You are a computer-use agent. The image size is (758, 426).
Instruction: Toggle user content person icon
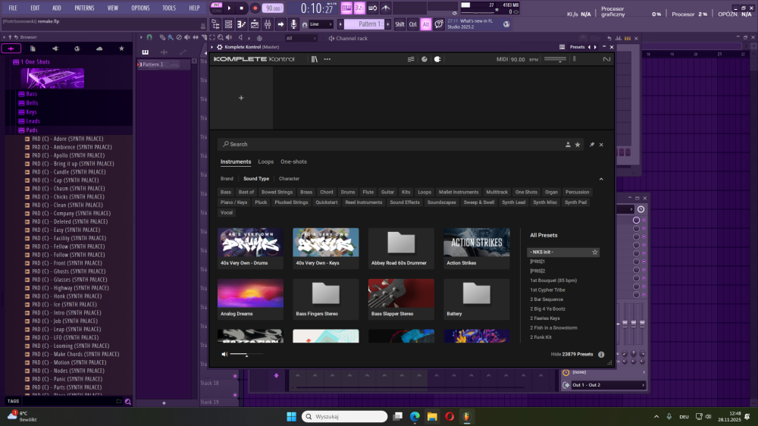click(x=568, y=145)
